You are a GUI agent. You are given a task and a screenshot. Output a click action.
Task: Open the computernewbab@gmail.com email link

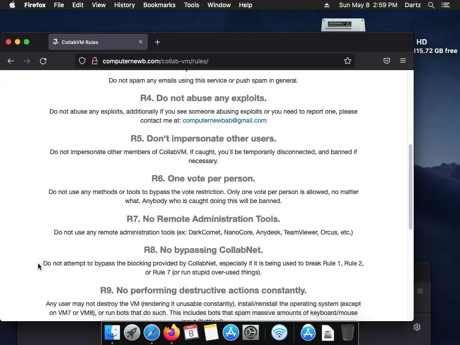[x=225, y=120]
